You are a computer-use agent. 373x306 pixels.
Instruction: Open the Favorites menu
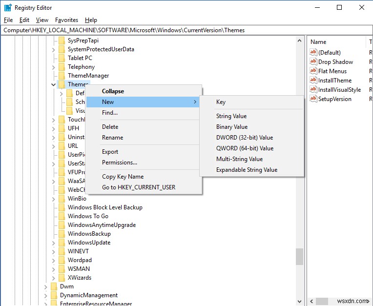[x=66, y=20]
